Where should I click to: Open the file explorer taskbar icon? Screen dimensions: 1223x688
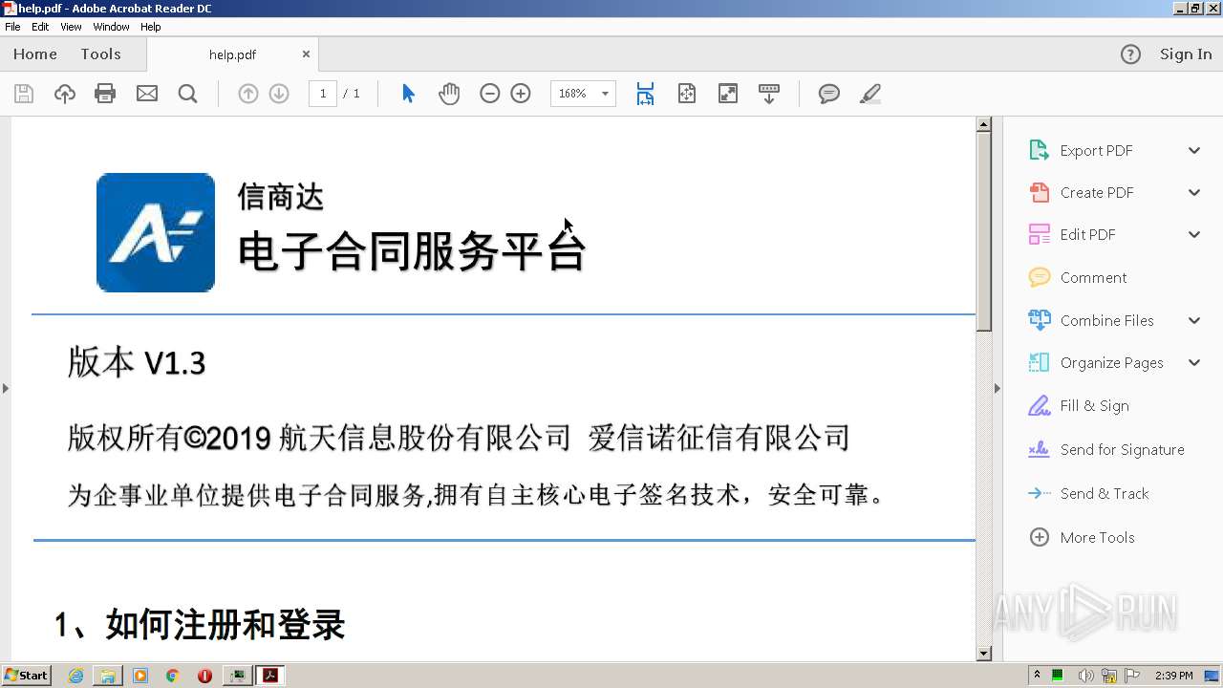tap(108, 676)
